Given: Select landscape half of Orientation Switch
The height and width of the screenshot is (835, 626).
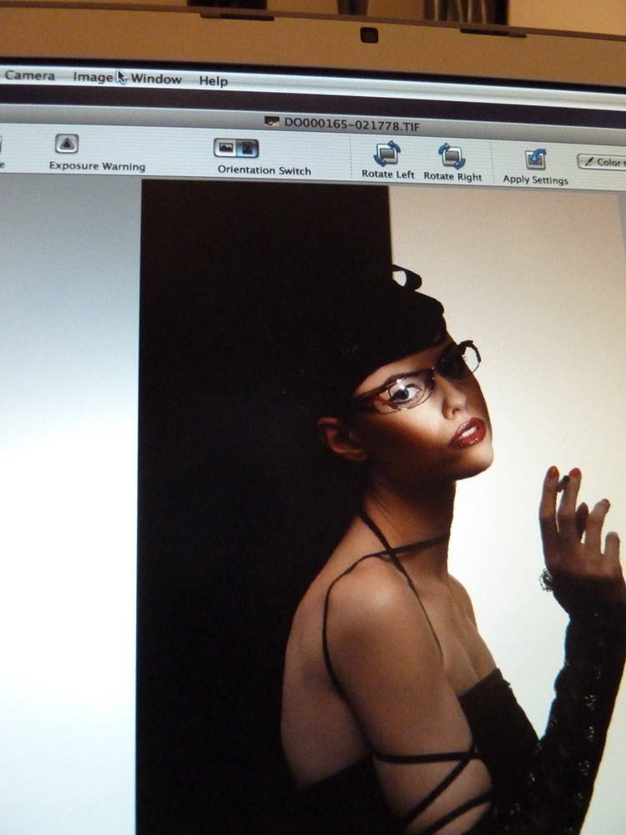Looking at the screenshot, I should coord(225,149).
